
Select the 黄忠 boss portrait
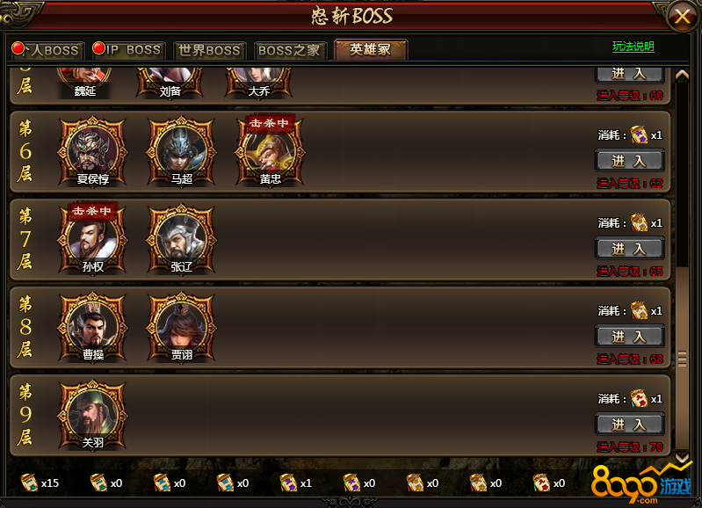270,152
